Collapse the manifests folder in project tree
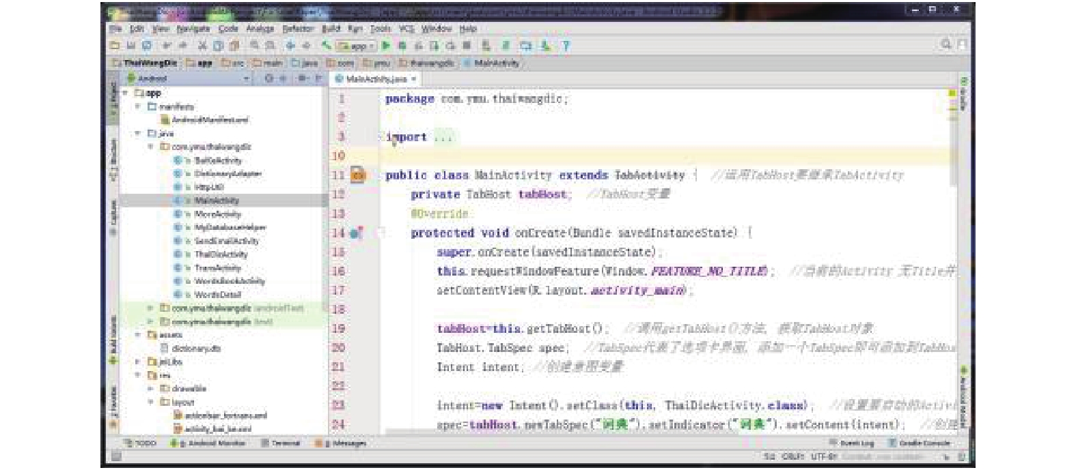1076x470 pixels. (139, 106)
